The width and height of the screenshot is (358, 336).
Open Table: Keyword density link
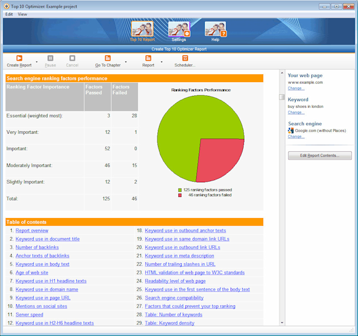click(x=170, y=323)
